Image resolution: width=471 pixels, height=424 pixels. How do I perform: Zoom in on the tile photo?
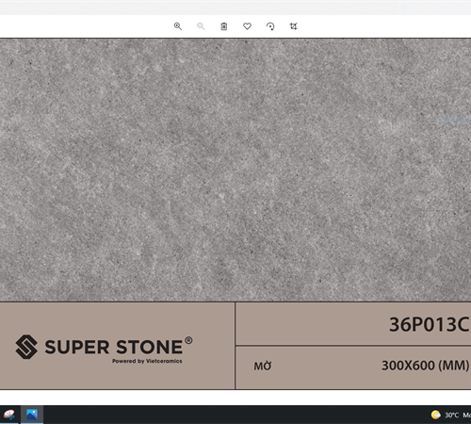[x=178, y=26]
